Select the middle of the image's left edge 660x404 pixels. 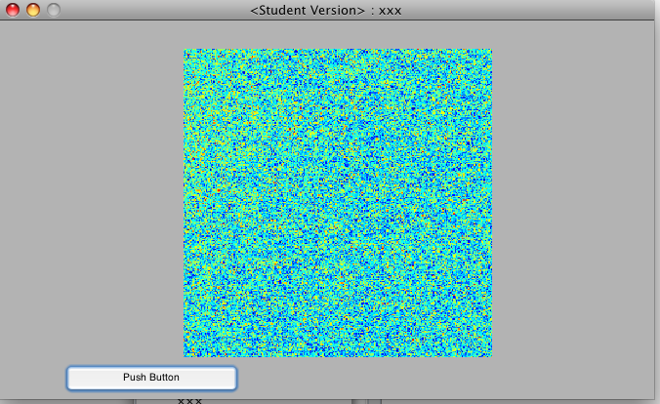pyautogui.click(x=186, y=203)
